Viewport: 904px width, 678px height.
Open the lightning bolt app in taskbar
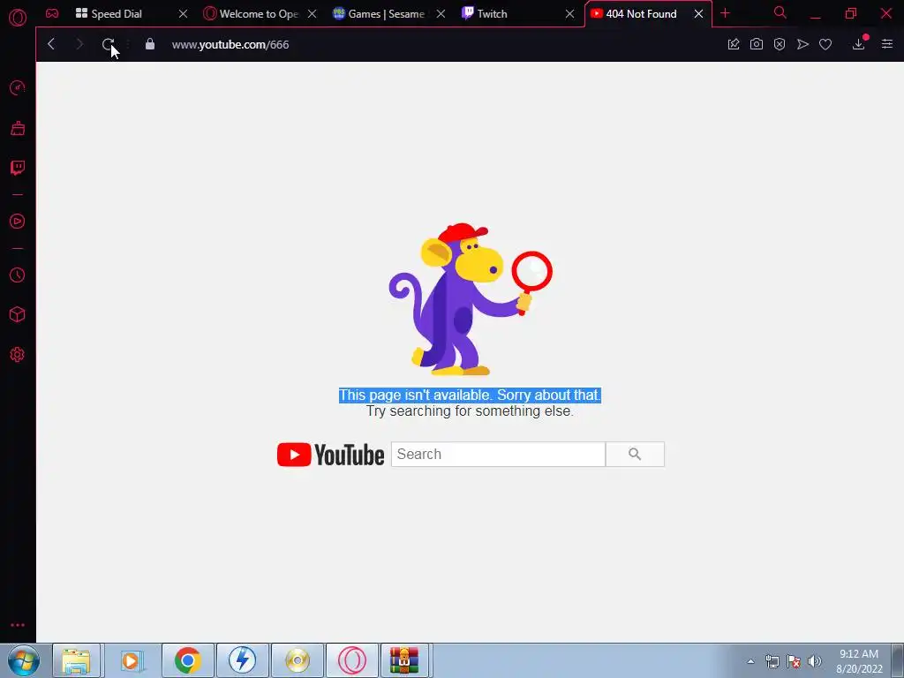click(x=242, y=660)
